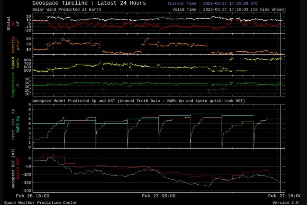
Task: Click the Solar Wind Predicted at Earth heading
Action: point(64,9)
